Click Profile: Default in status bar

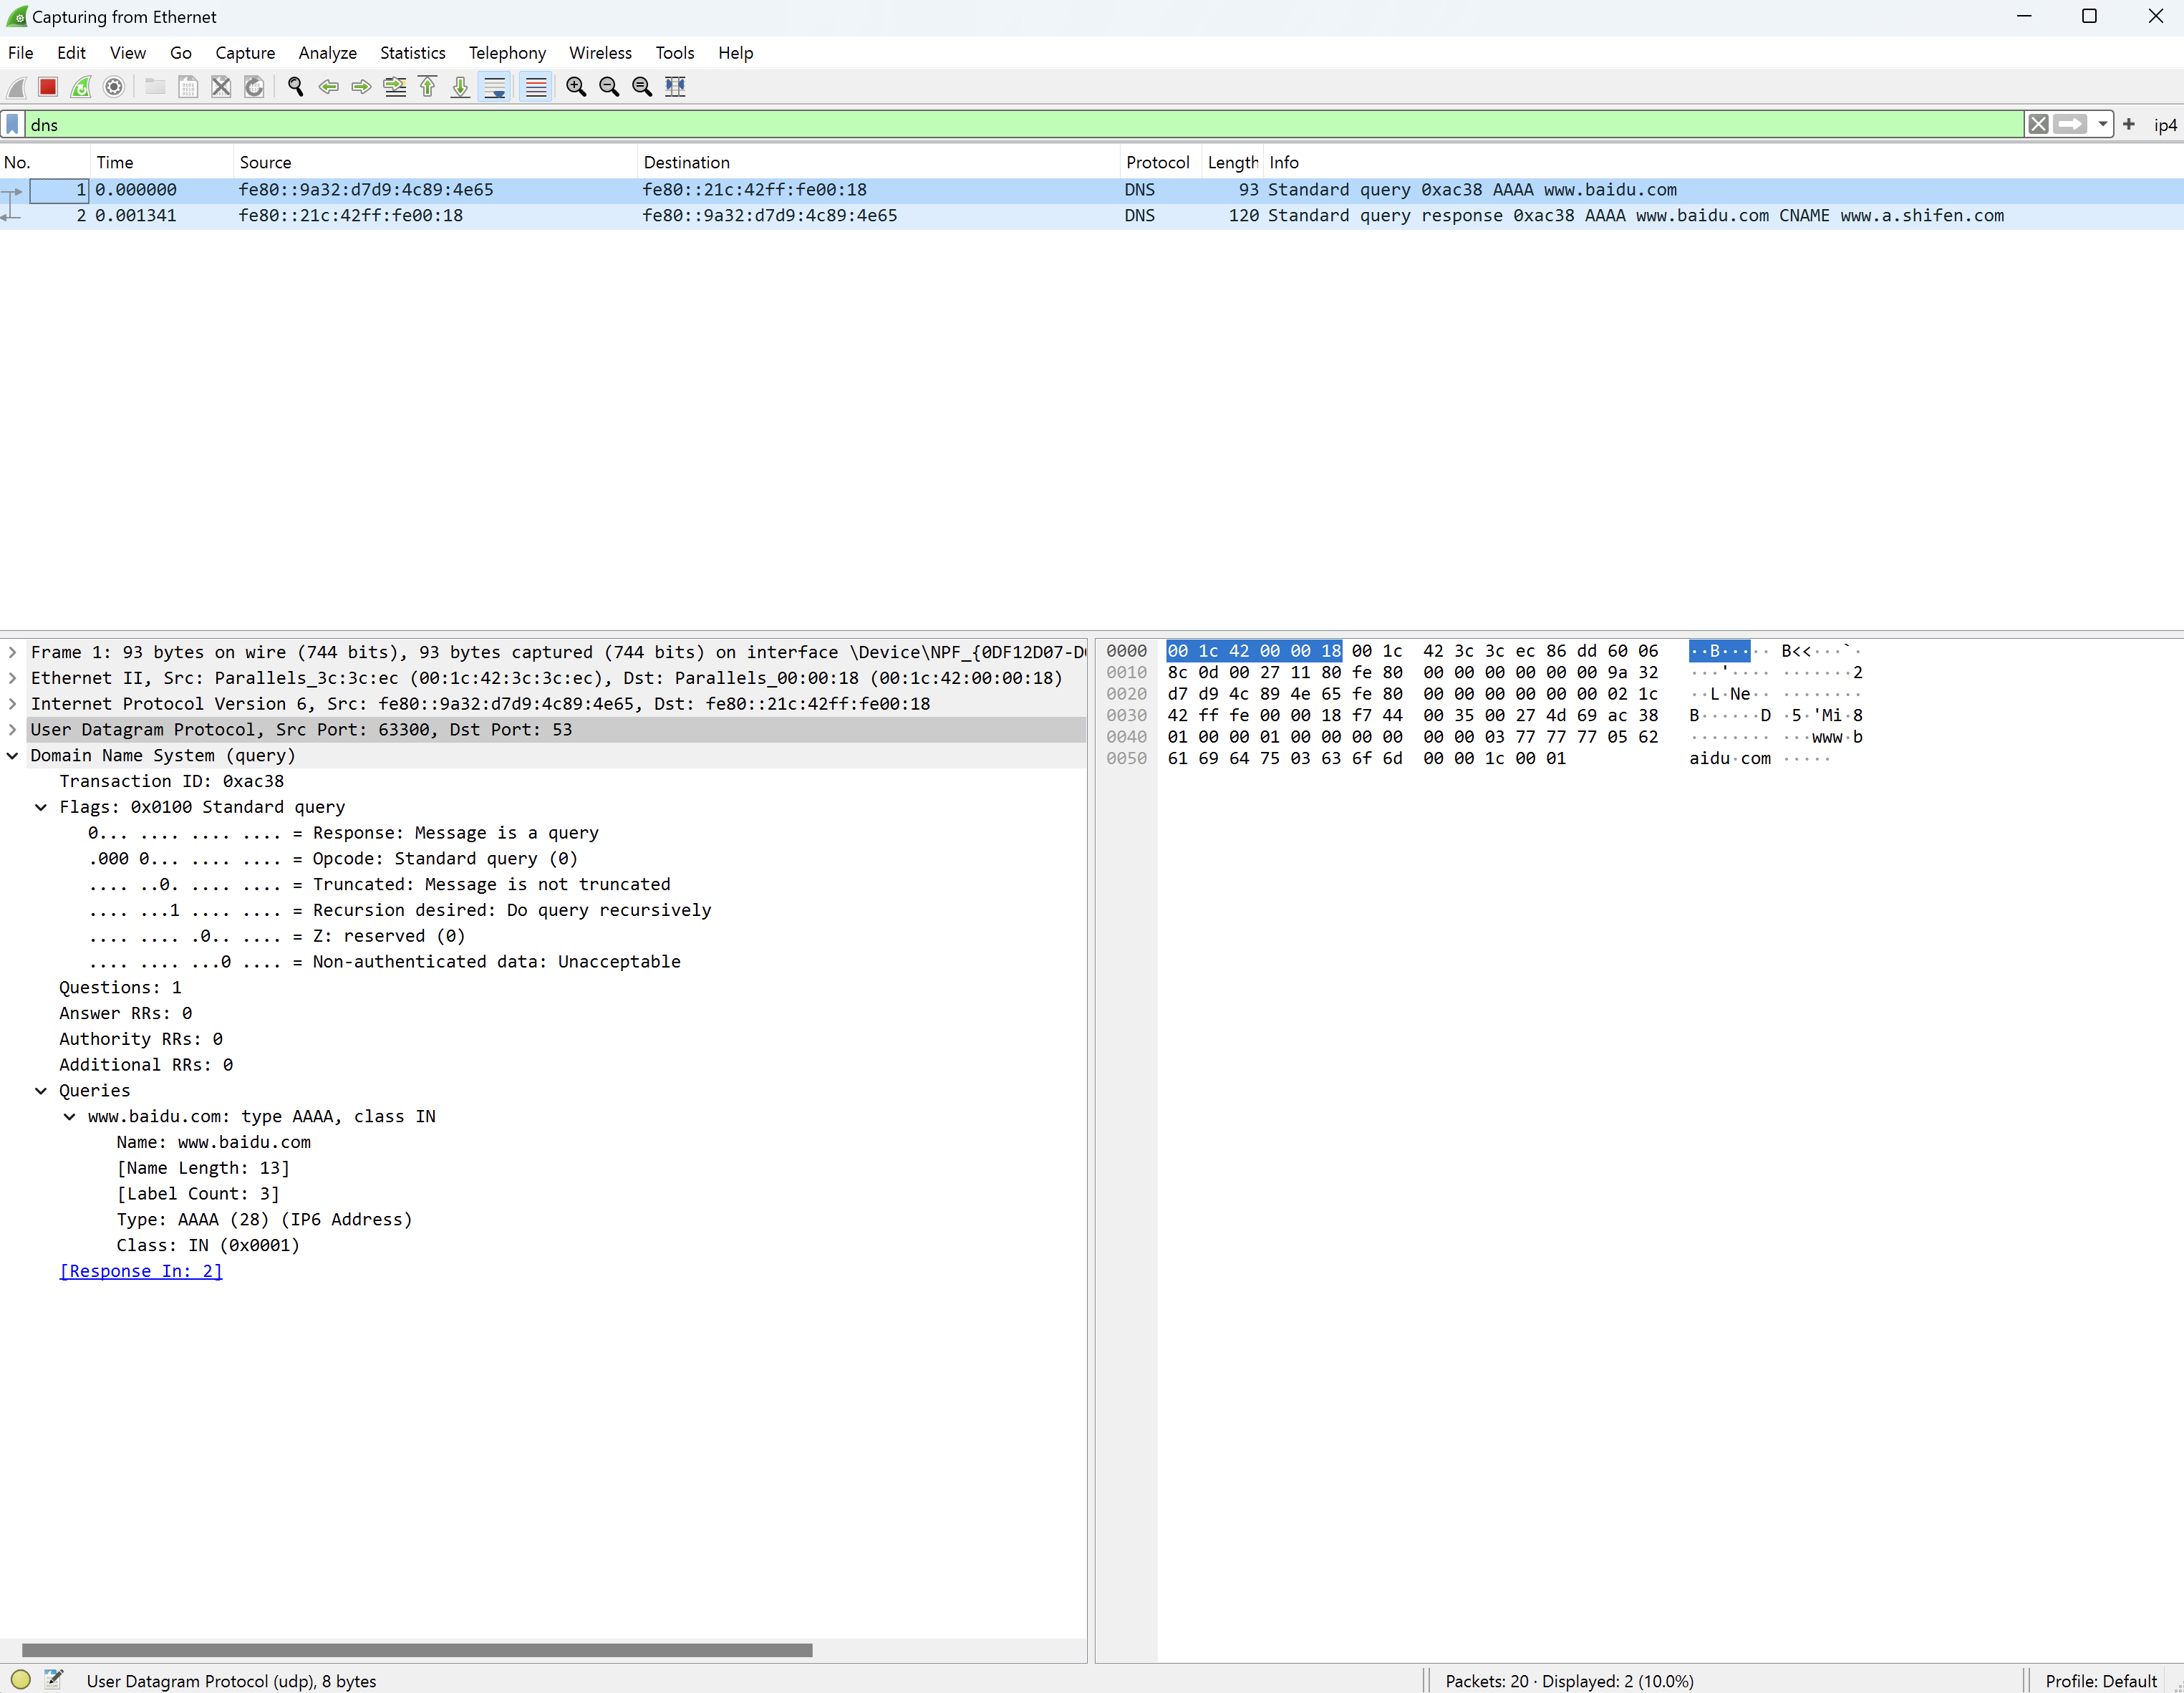point(2101,1681)
